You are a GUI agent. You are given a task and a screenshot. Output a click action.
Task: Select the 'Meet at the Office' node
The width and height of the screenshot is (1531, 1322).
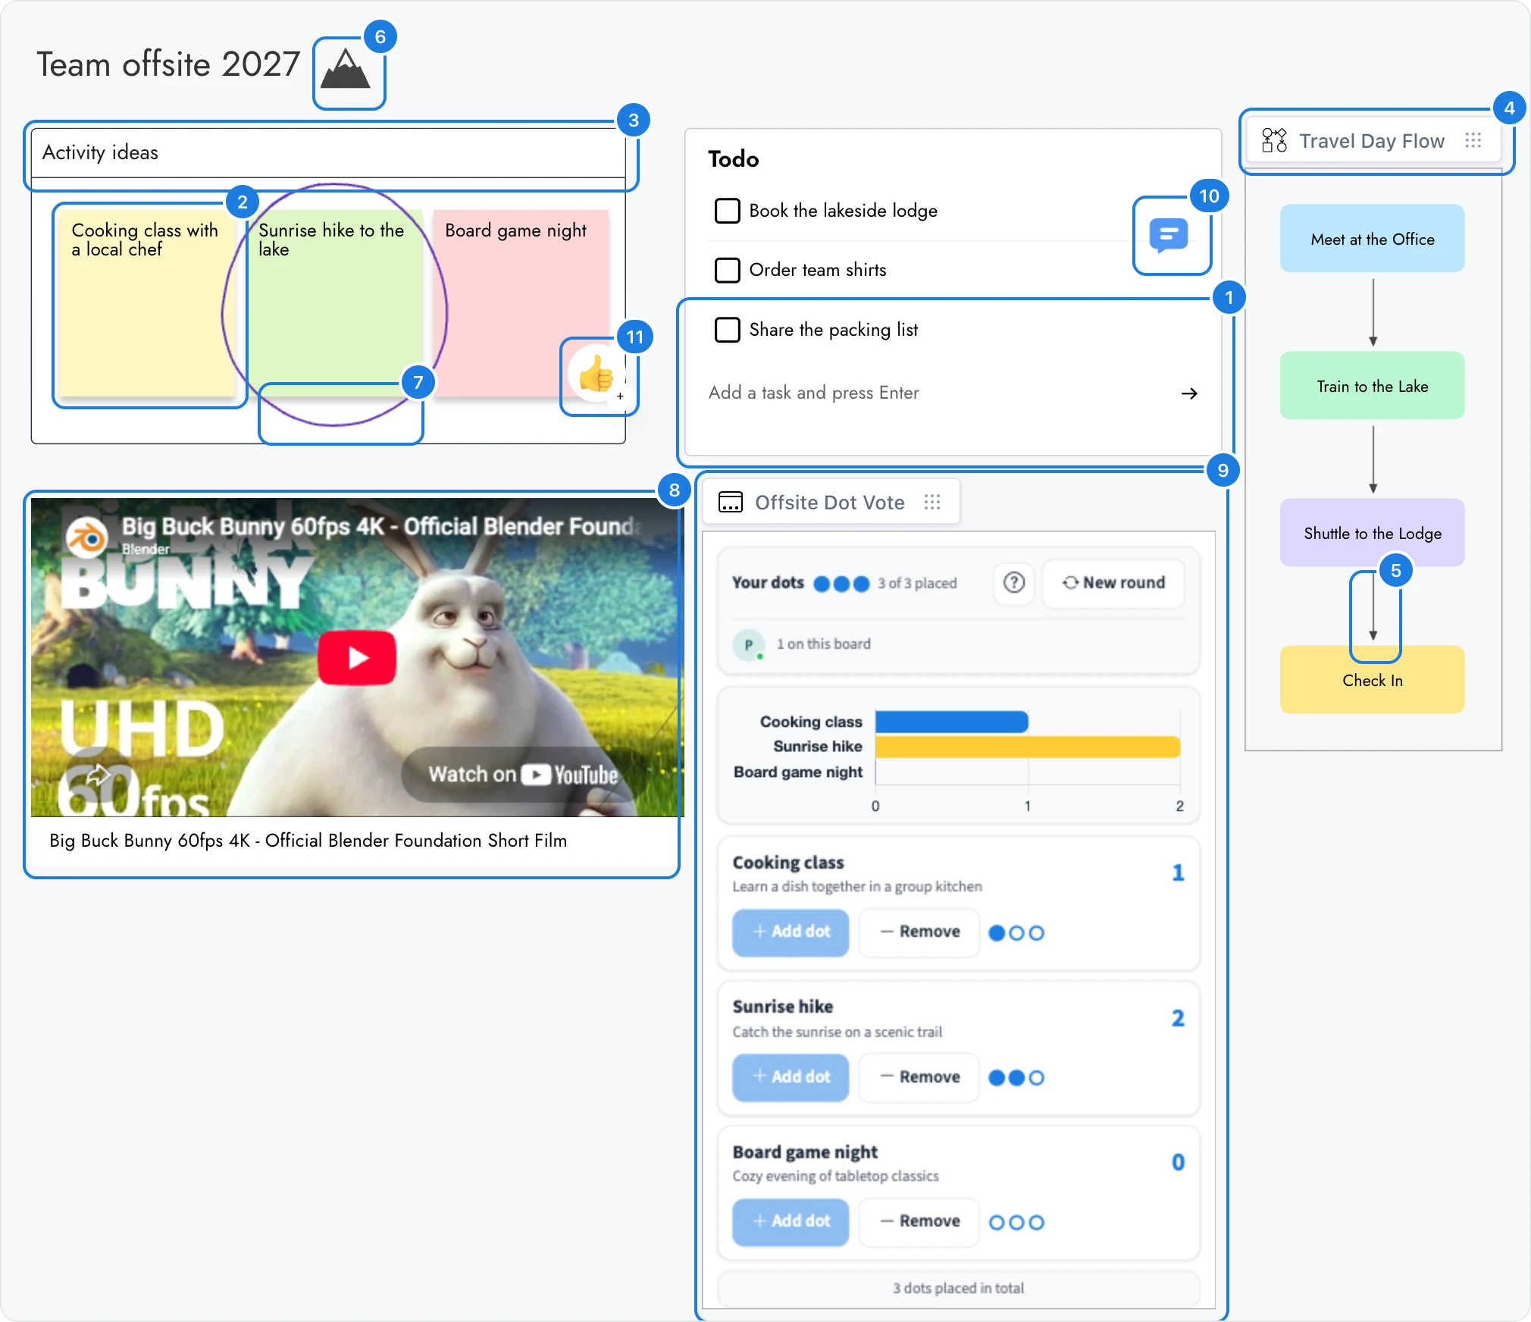[x=1373, y=239]
